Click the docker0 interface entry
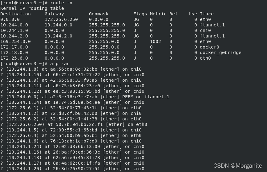 209,47
